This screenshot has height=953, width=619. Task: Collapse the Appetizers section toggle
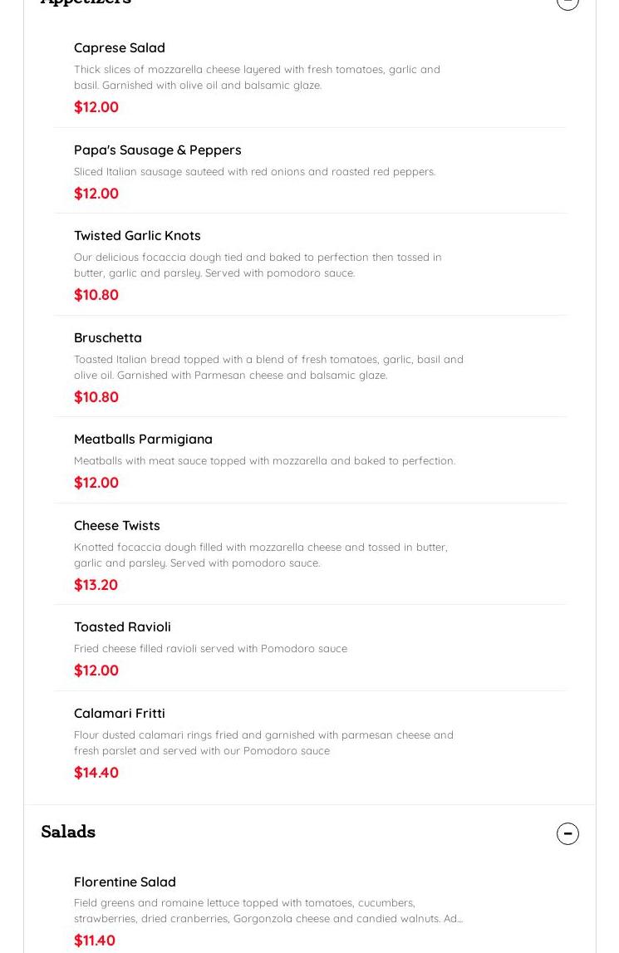567,2
